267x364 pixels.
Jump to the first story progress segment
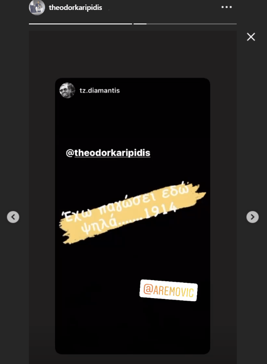(x=80, y=23)
